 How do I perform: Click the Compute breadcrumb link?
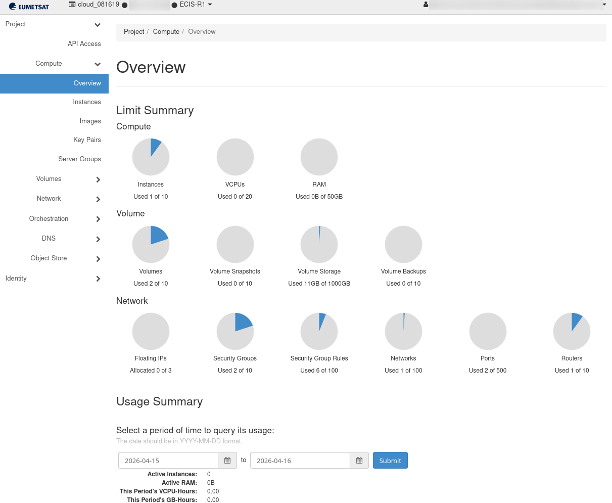[x=166, y=31]
